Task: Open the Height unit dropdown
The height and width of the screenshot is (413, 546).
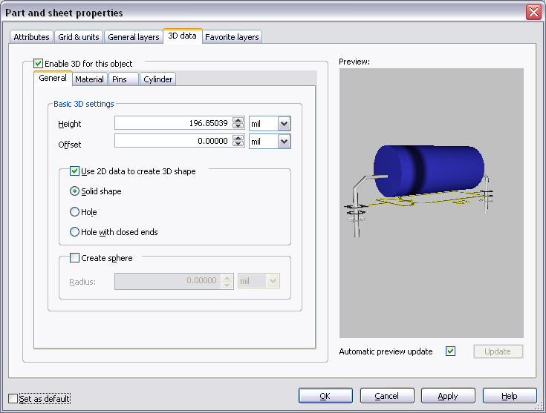Action: coord(284,124)
